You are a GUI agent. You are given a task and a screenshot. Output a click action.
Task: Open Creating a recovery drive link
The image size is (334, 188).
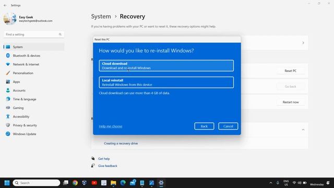[x=121, y=144]
